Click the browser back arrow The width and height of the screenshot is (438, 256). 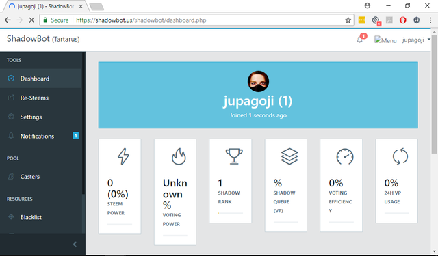tap(8, 20)
